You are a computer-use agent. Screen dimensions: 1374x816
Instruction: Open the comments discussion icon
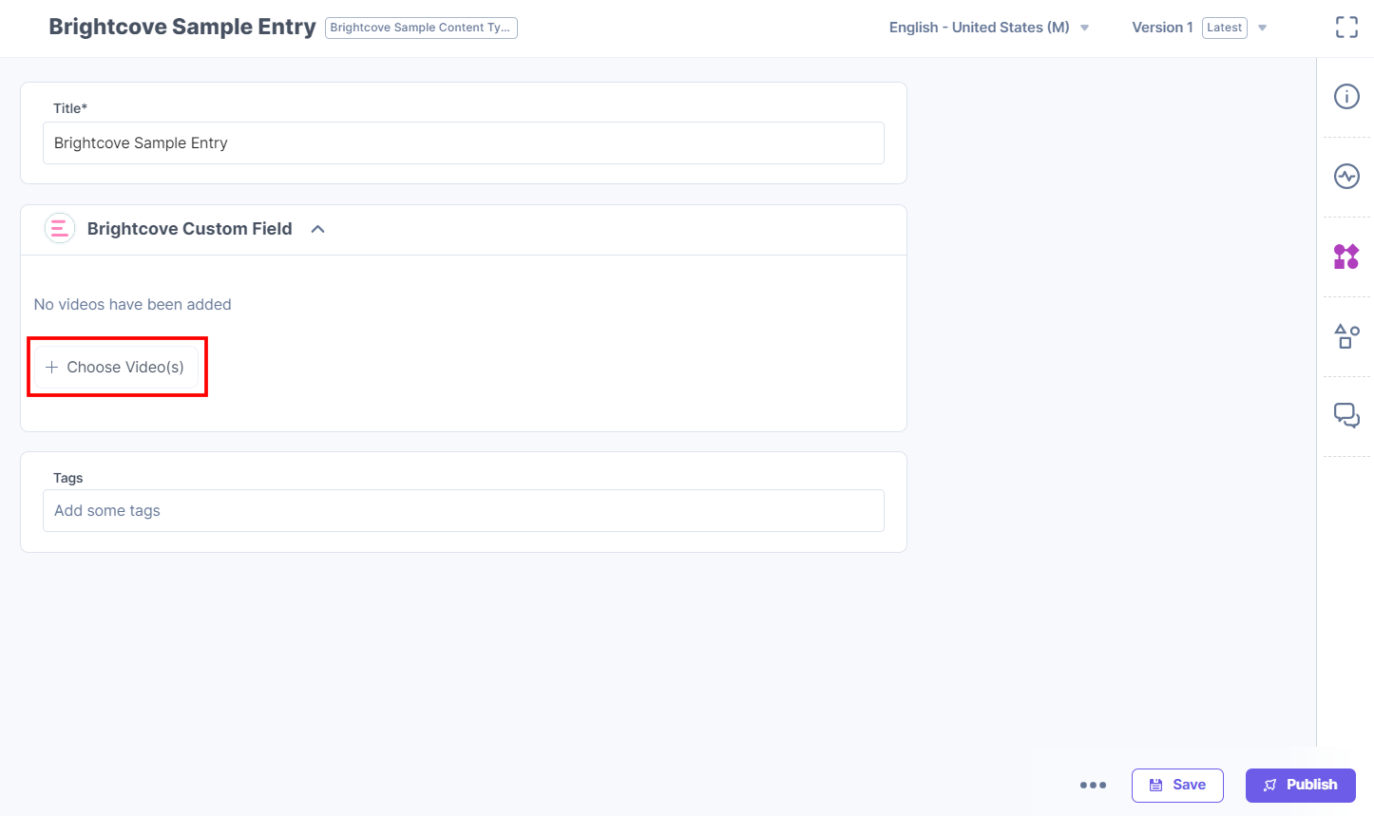(x=1346, y=415)
